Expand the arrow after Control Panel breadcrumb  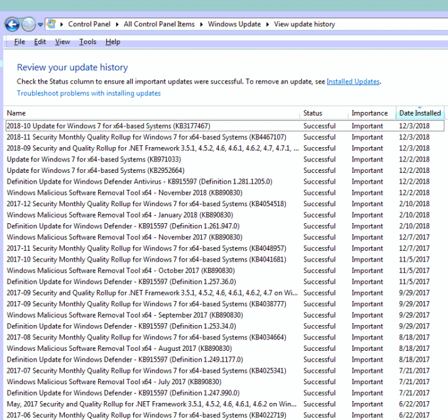[x=117, y=25]
